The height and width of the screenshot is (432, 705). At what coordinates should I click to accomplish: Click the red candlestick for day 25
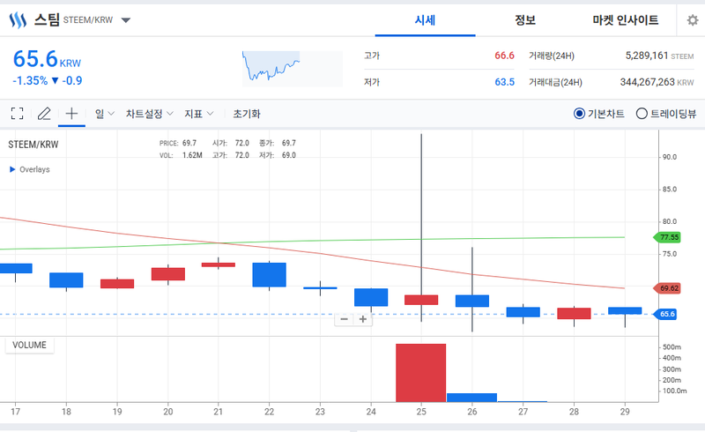point(421,300)
